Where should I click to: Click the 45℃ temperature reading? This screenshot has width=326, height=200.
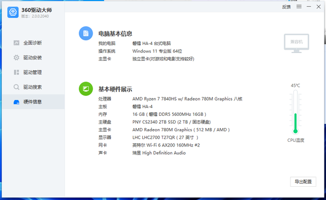point(295,85)
